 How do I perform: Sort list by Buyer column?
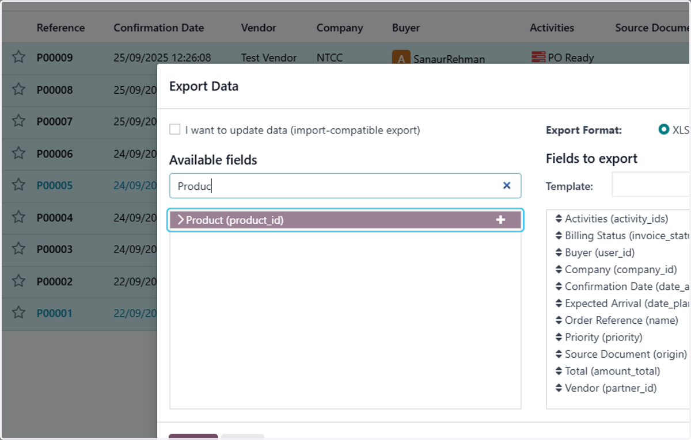click(406, 28)
